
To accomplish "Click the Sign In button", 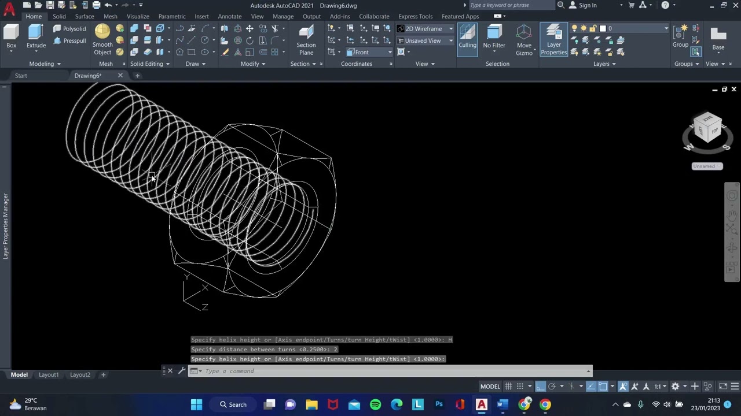I will (x=583, y=5).
